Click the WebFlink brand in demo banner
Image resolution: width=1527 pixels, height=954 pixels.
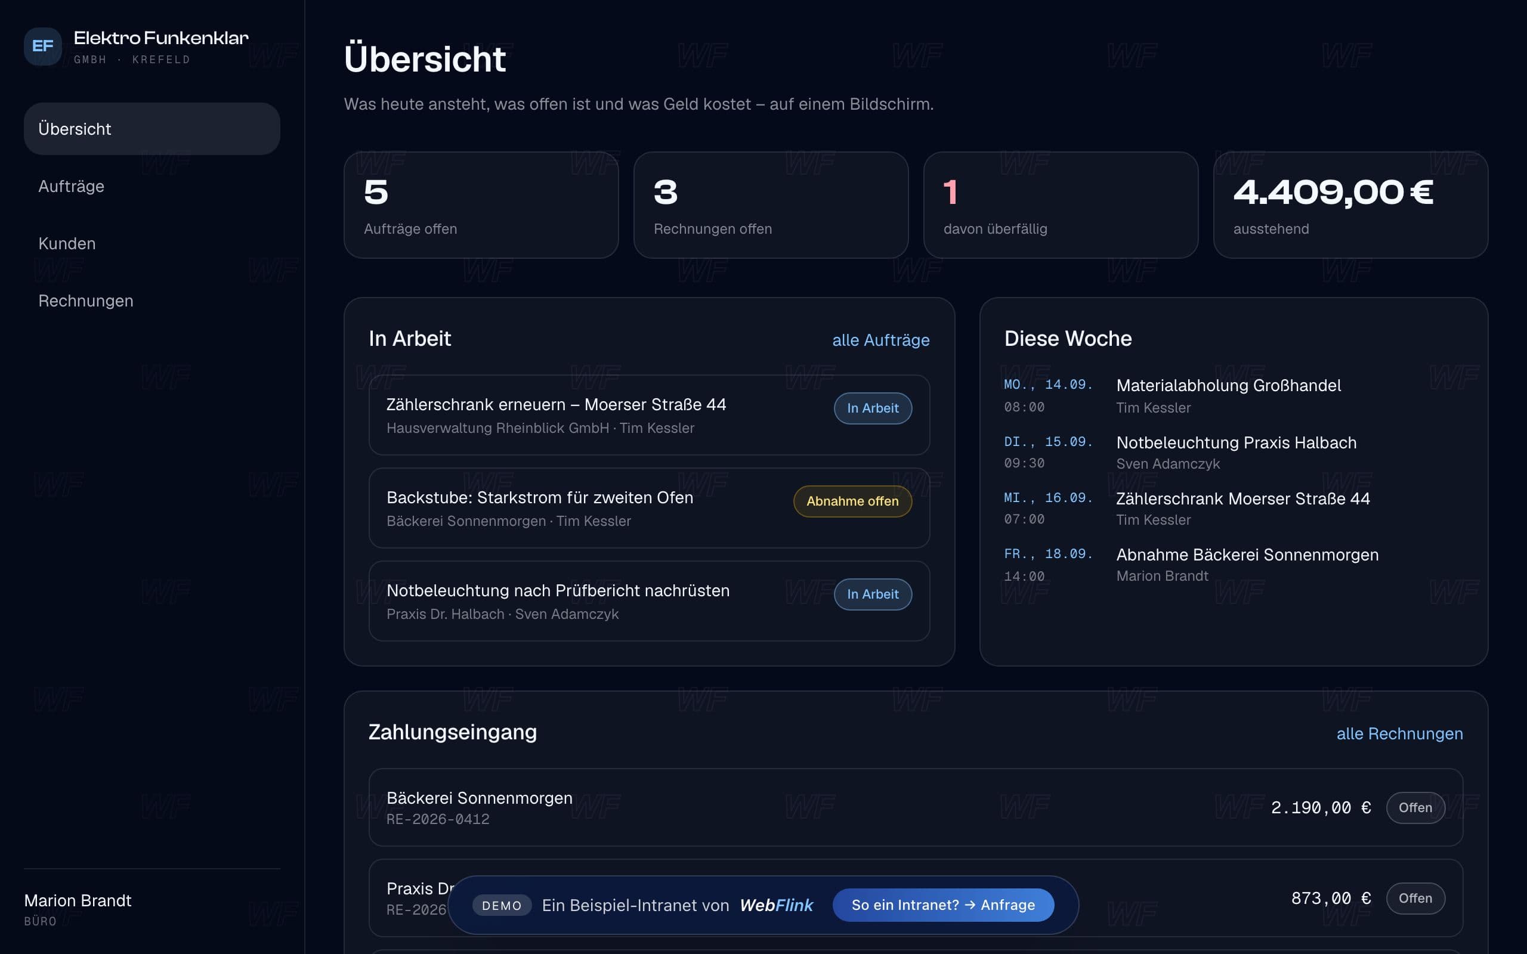(x=776, y=906)
